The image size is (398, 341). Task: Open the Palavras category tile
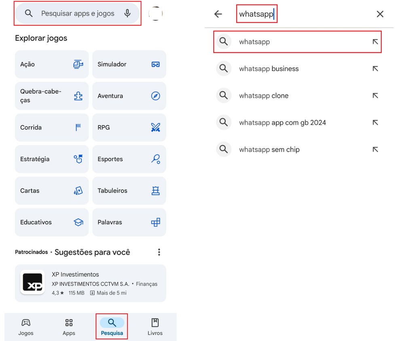point(129,222)
